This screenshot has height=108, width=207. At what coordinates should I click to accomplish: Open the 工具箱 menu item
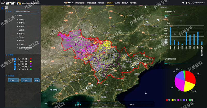tap(117, 3)
